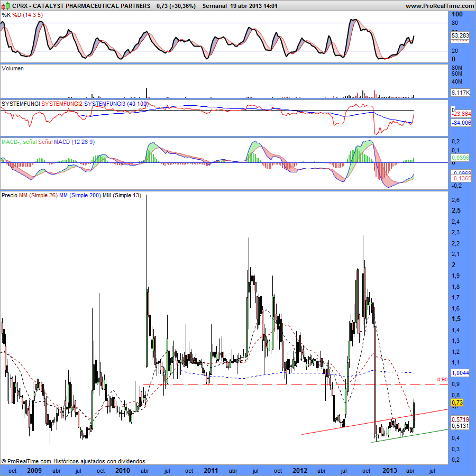Image resolution: width=476 pixels, height=476 pixels.
Task: Click the 2,5 level on price axis
Action: [456, 210]
